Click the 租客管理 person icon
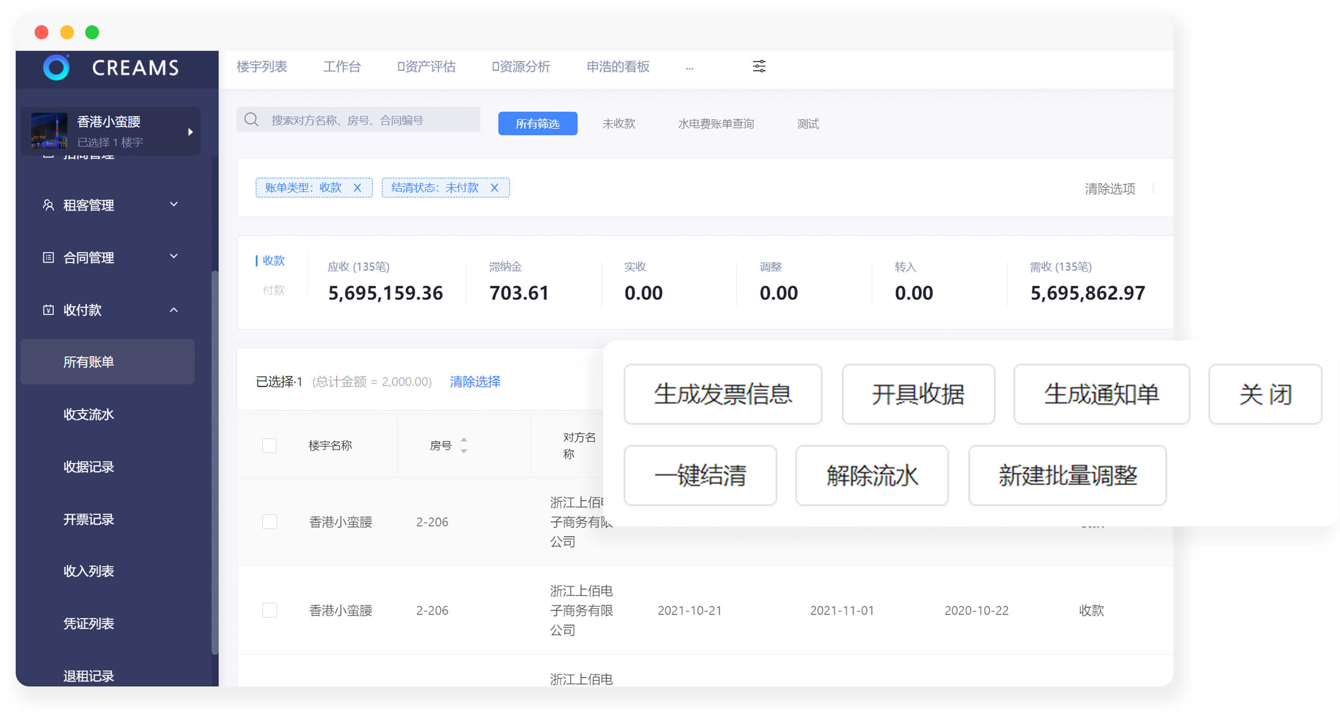The width and height of the screenshot is (1340, 716). (x=48, y=205)
